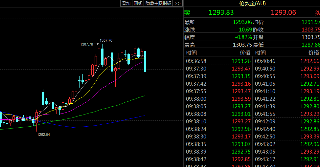Click the red buy price 1293.06
This screenshot has width=320, height=167.
(283, 12)
